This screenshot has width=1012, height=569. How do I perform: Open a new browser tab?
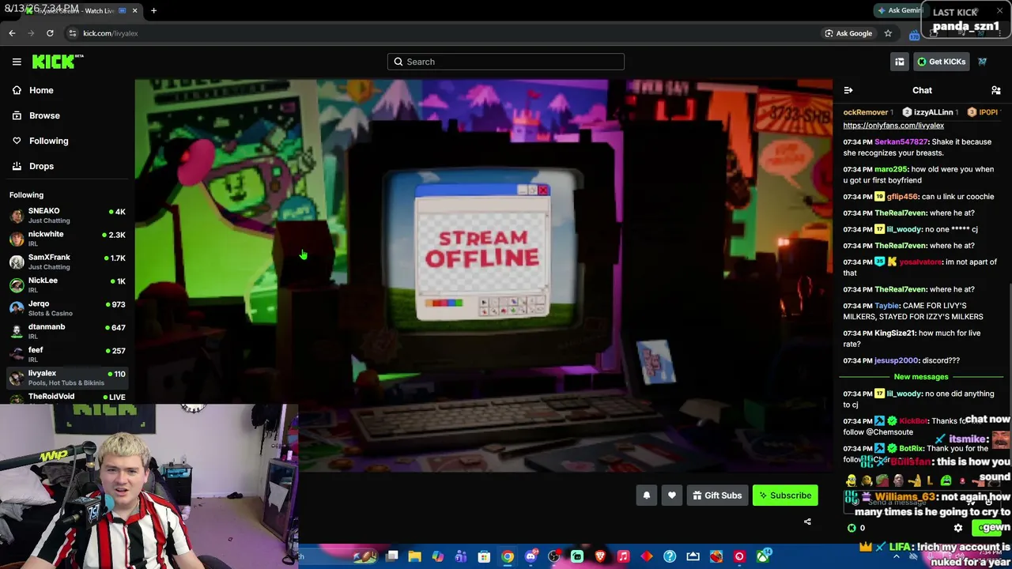153,10
